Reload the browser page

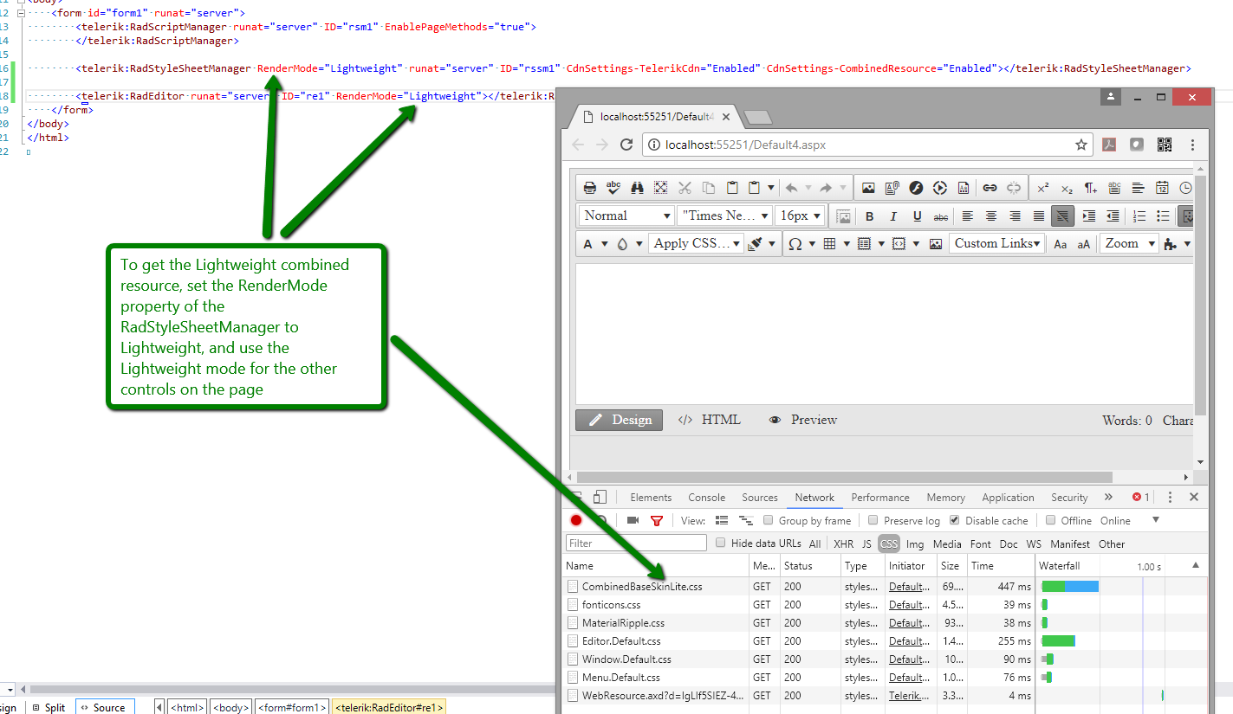(x=626, y=145)
